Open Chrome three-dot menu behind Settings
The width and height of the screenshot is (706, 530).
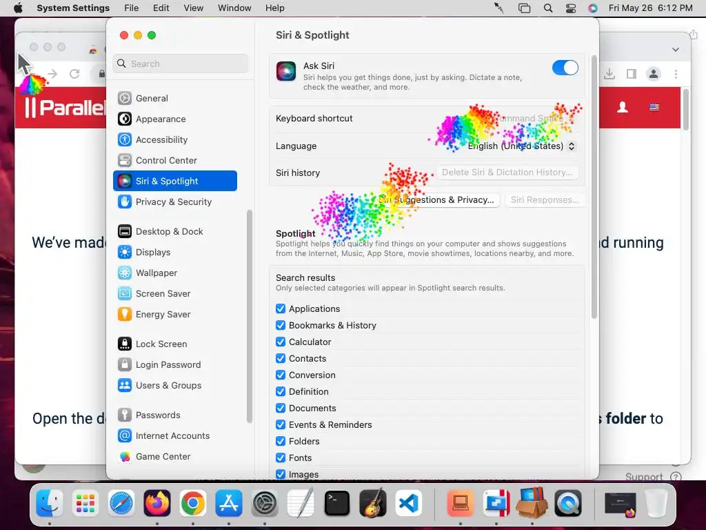pos(676,74)
